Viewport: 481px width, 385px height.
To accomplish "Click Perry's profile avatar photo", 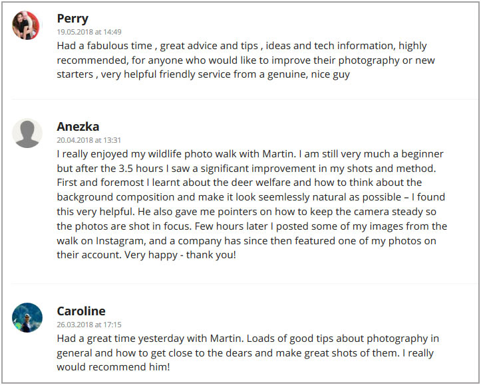I will [26, 25].
